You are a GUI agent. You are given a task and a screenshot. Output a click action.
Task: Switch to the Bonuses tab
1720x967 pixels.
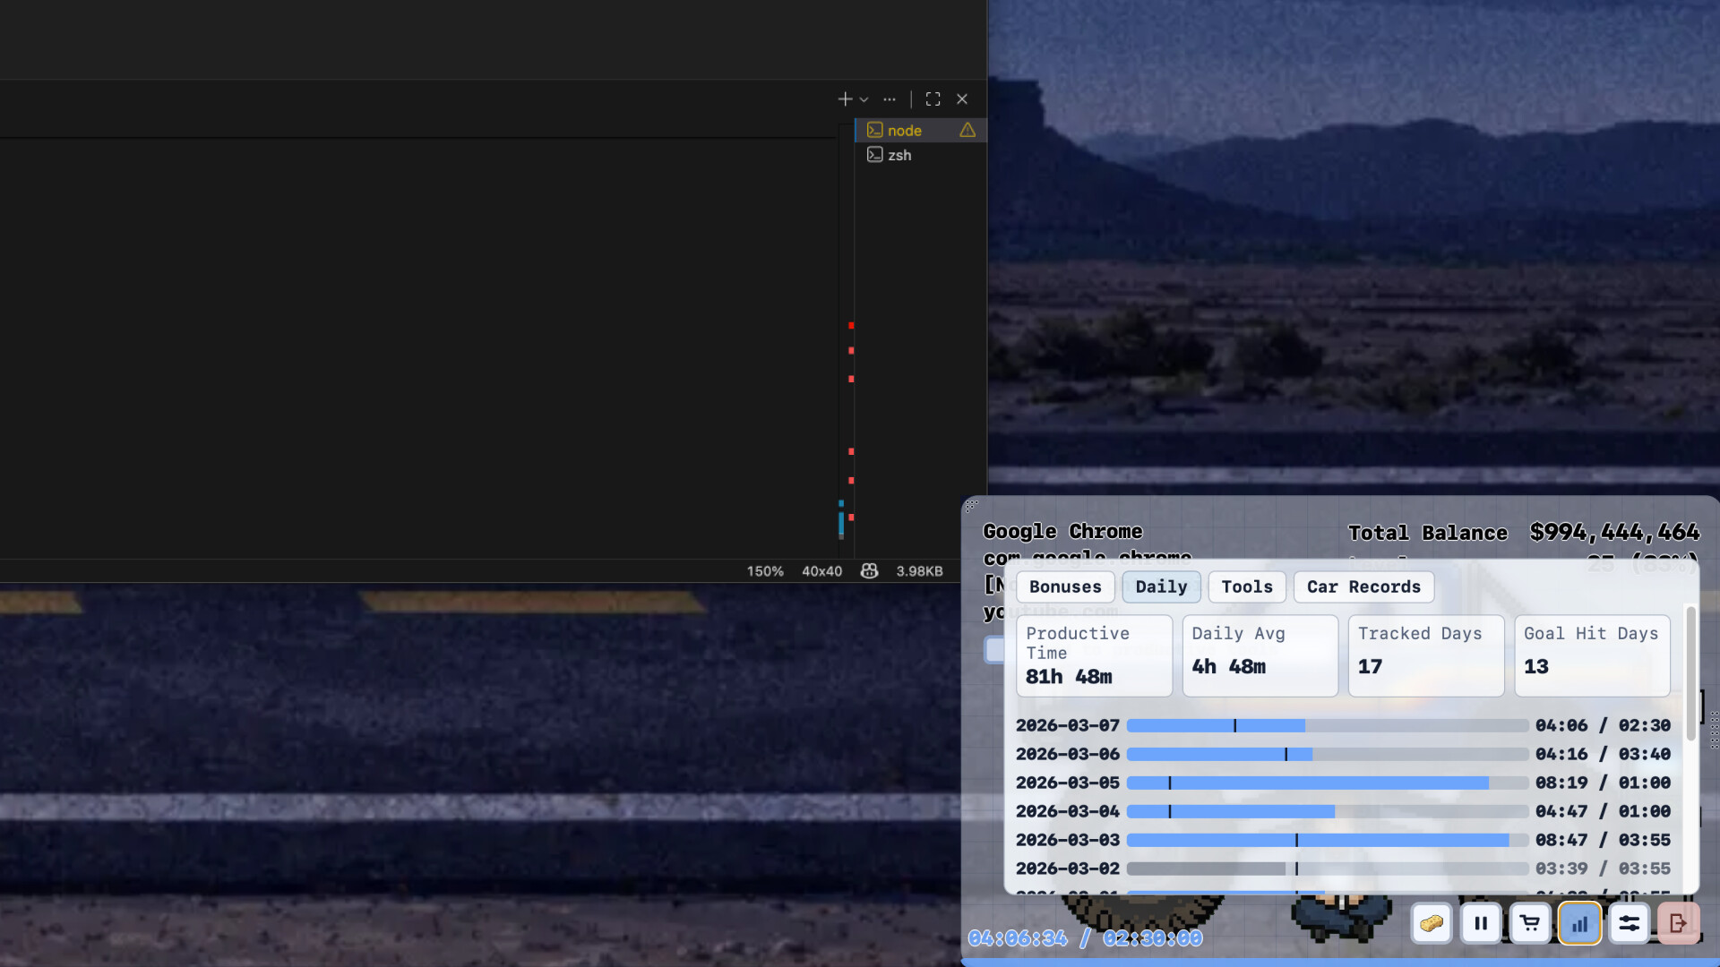click(x=1064, y=587)
